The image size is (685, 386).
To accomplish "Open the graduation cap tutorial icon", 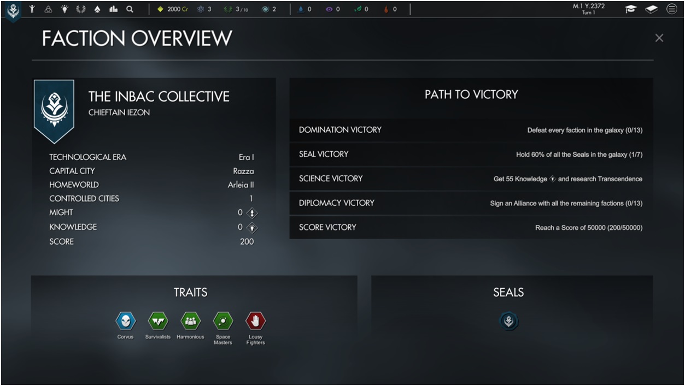I will tap(631, 9).
